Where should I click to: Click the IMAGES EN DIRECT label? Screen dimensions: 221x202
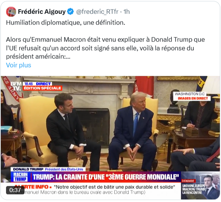pos(193,98)
